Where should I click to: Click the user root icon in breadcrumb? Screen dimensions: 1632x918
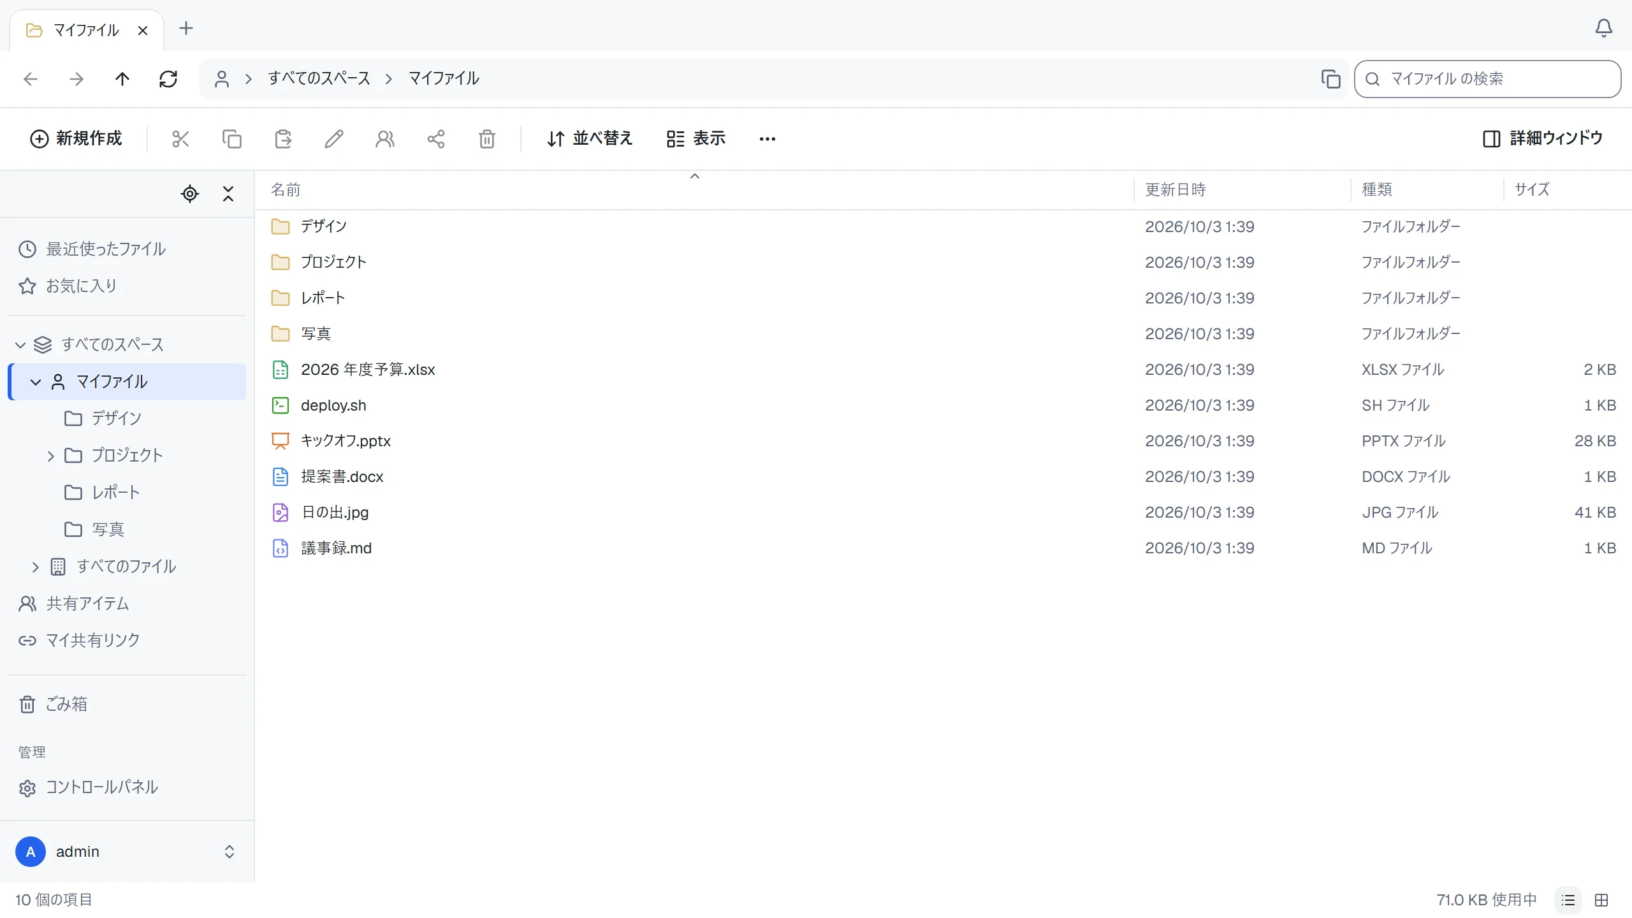point(222,79)
